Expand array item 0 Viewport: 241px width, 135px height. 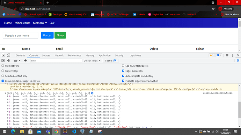click(x=8, y=96)
